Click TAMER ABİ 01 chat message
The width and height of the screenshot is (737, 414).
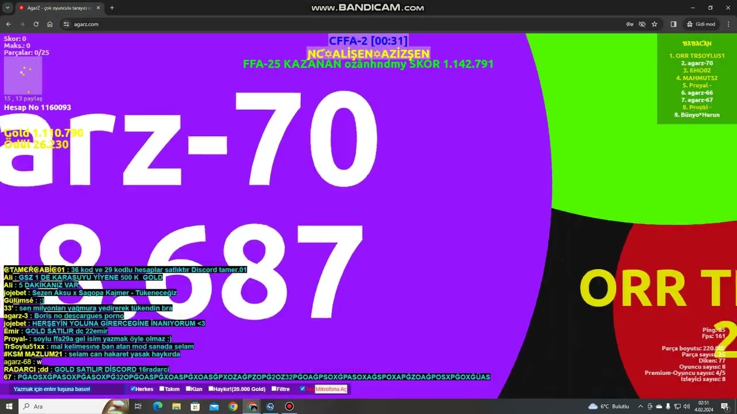126,270
